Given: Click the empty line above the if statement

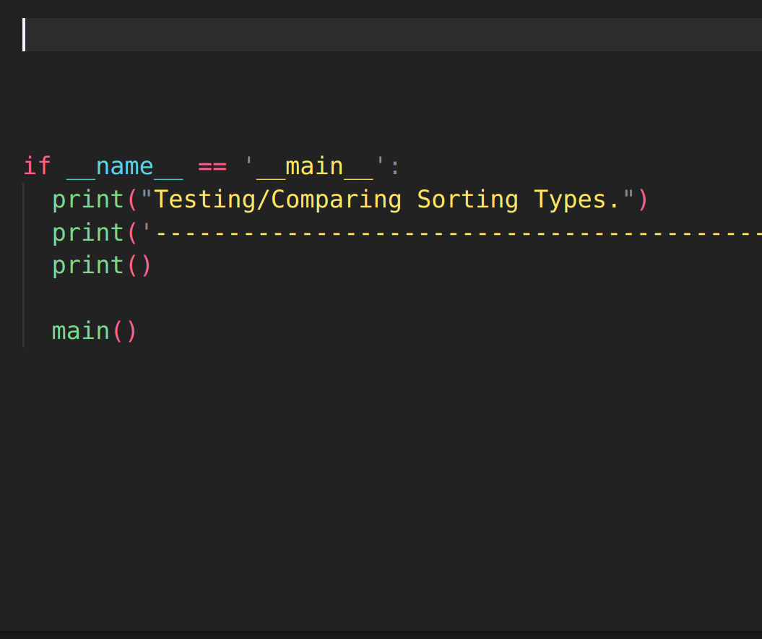Looking at the screenshot, I should click(217, 134).
